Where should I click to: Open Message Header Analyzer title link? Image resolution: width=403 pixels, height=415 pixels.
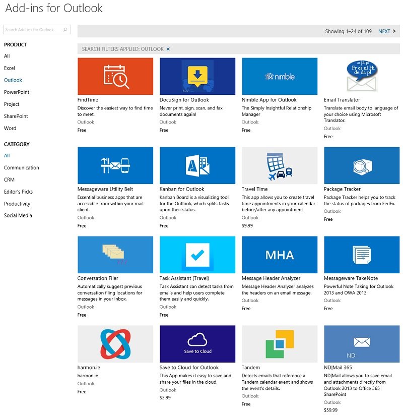[x=271, y=278]
